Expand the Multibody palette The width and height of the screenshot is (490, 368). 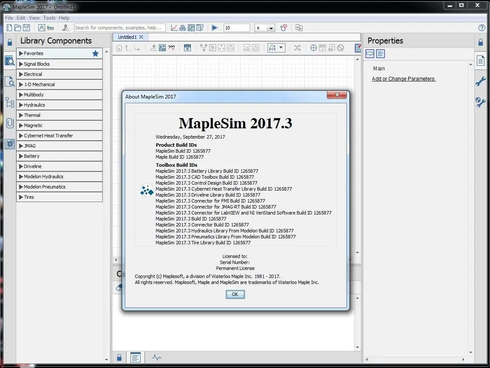click(59, 95)
